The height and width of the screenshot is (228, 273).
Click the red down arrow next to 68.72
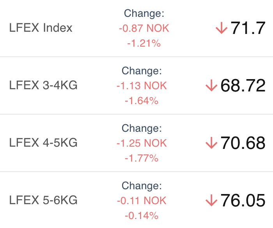tap(211, 85)
